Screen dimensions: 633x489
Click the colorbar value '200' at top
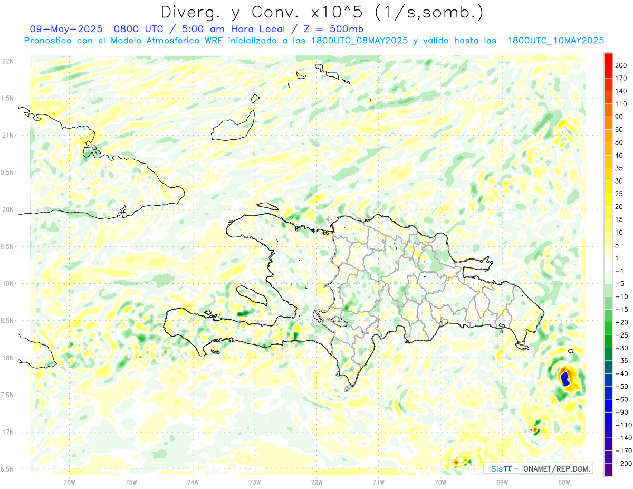[621, 65]
